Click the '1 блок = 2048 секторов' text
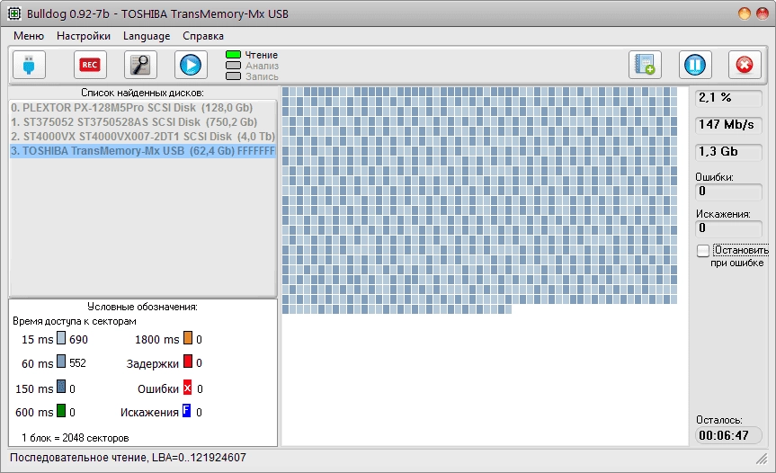 tap(76, 438)
